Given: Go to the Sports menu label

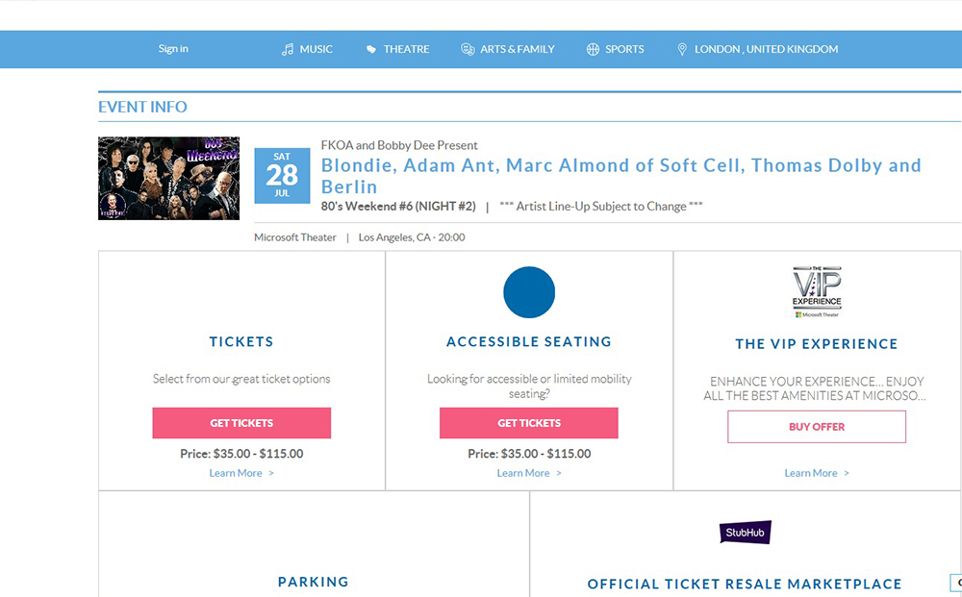Looking at the screenshot, I should tap(624, 49).
